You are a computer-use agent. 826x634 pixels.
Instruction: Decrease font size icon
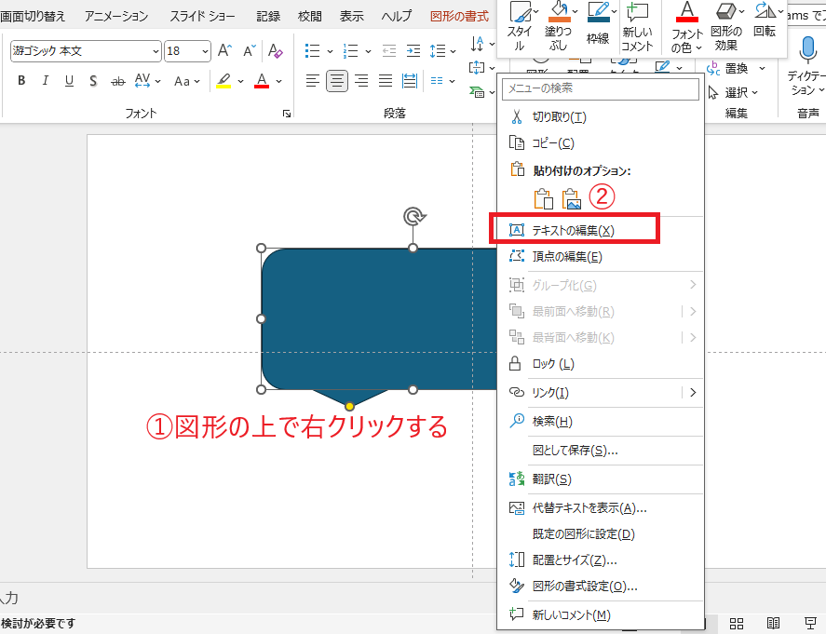point(250,50)
